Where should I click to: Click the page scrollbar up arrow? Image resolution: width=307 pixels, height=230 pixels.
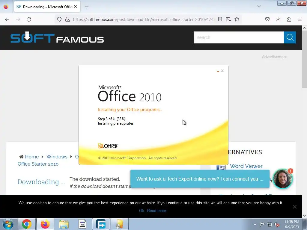304,28
